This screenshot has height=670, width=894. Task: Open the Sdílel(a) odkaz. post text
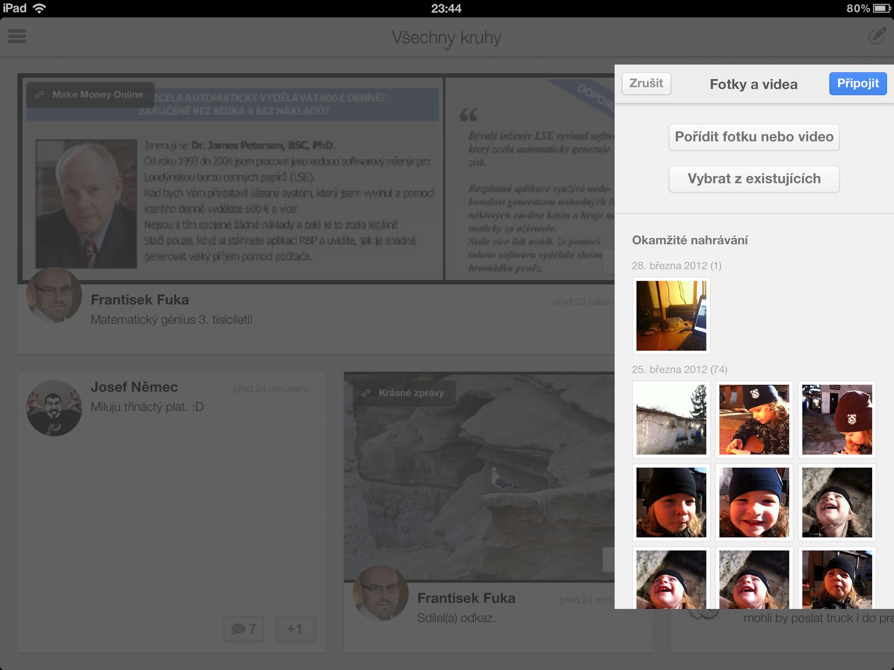point(456,618)
